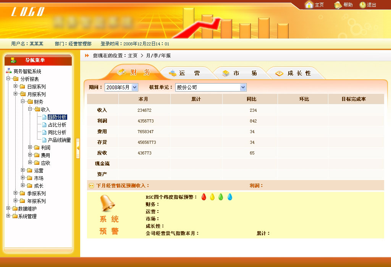Click the navigation menu user icon beside 导航菜单
Screen dimensions: 391x267
coord(13,60)
